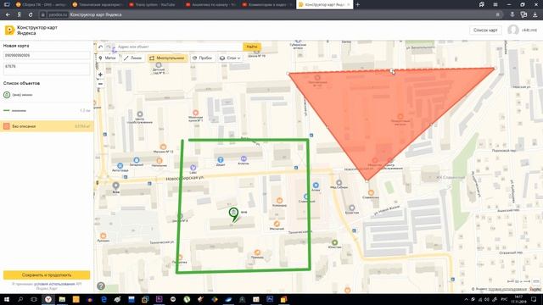Switch to the YouTube tab third in tab bar

tap(153, 5)
